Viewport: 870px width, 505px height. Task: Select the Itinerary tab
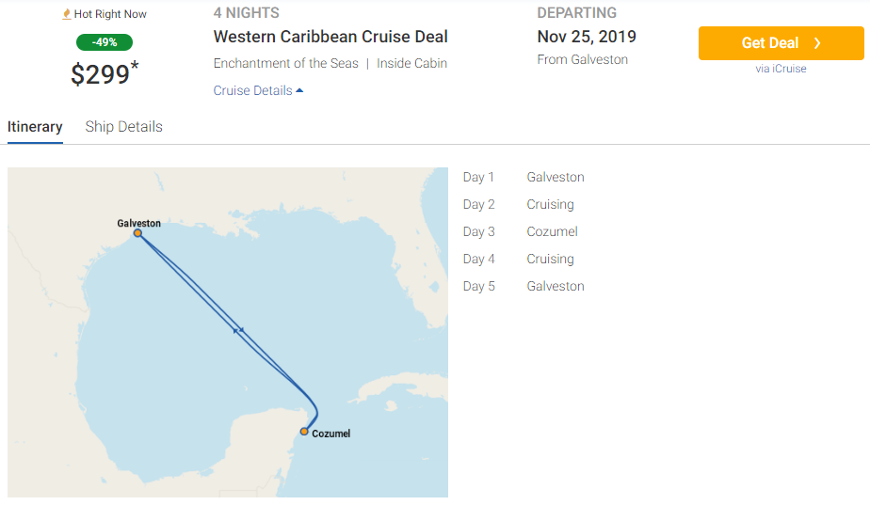tap(35, 127)
